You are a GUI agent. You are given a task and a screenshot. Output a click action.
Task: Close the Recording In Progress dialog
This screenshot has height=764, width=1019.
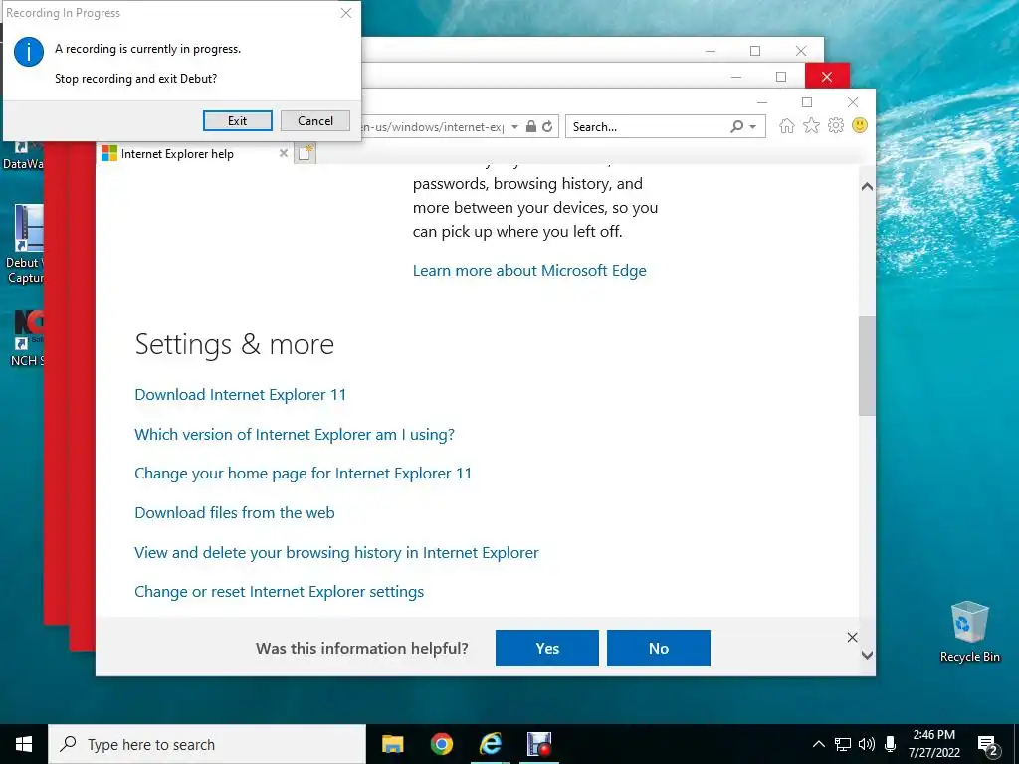point(346,13)
